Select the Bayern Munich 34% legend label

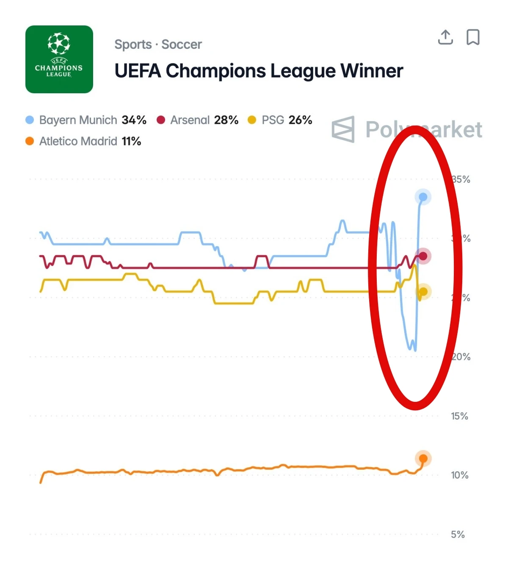93,120
